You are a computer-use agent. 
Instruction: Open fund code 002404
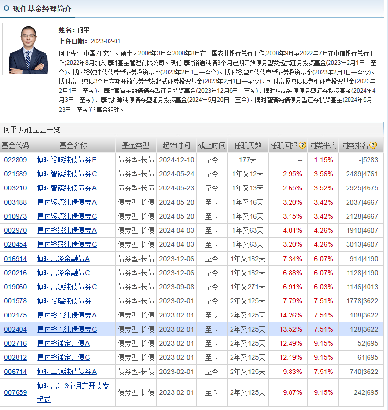click(x=16, y=329)
